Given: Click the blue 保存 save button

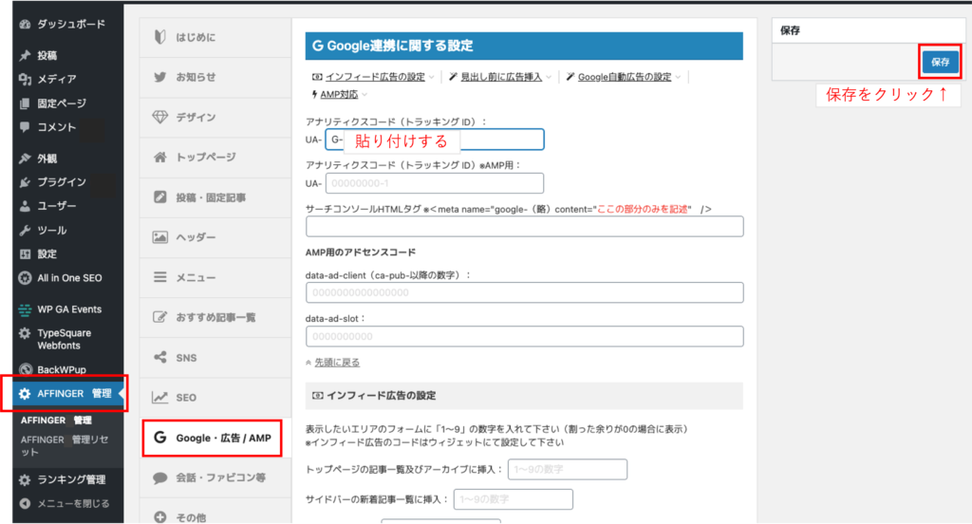Looking at the screenshot, I should point(940,62).
